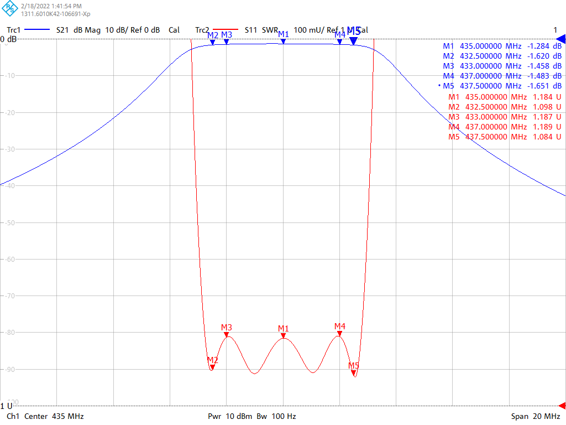The width and height of the screenshot is (566, 425).
Task: Click the Cal label after Ref 0 dB
Action: coord(174,30)
